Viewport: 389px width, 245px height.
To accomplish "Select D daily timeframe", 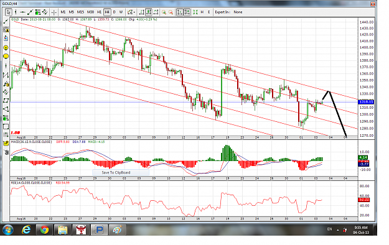I will point(115,12).
